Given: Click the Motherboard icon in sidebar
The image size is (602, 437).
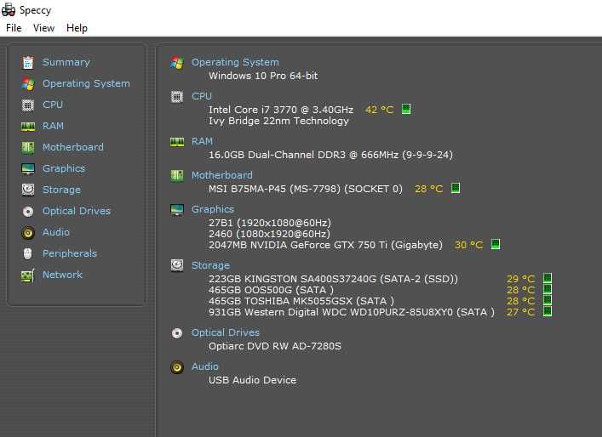Looking at the screenshot, I should (28, 148).
